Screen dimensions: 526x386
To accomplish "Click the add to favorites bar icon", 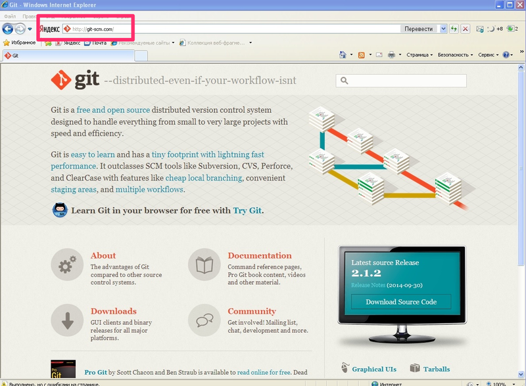I will tap(48, 43).
